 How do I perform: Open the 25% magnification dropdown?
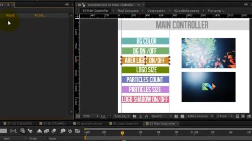[x=91, y=116]
